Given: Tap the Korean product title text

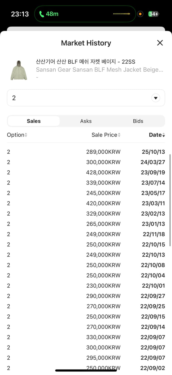Looking at the screenshot, I should [x=86, y=62].
